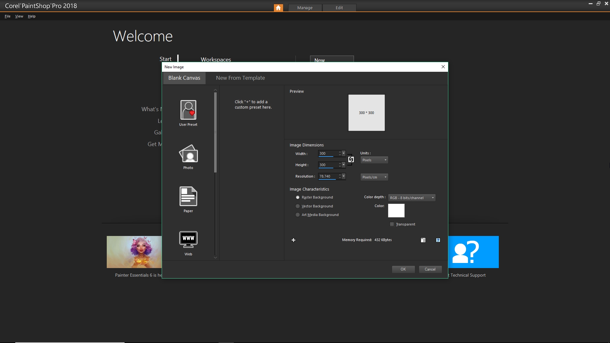Close the New Image dialog with X
The width and height of the screenshot is (610, 343).
(443, 67)
